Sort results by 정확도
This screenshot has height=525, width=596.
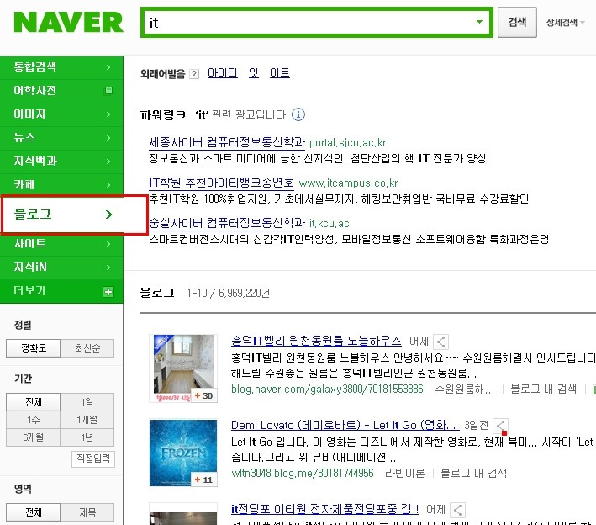34,348
